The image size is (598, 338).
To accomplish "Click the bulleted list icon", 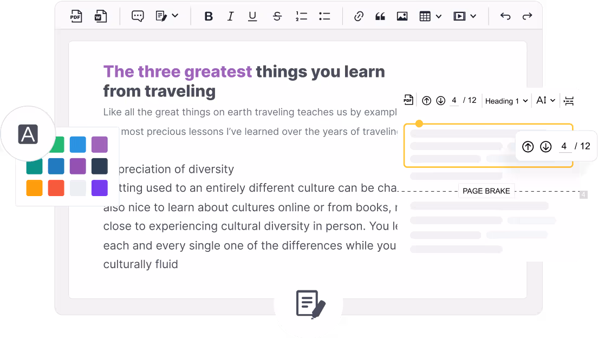I will pos(324,16).
